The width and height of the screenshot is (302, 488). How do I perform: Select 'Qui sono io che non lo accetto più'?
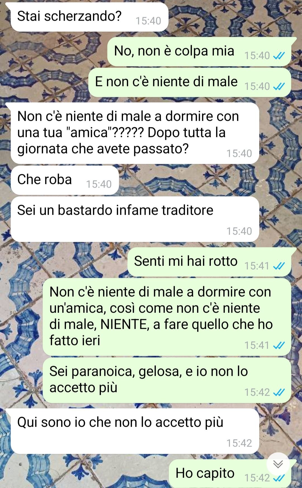click(x=135, y=431)
